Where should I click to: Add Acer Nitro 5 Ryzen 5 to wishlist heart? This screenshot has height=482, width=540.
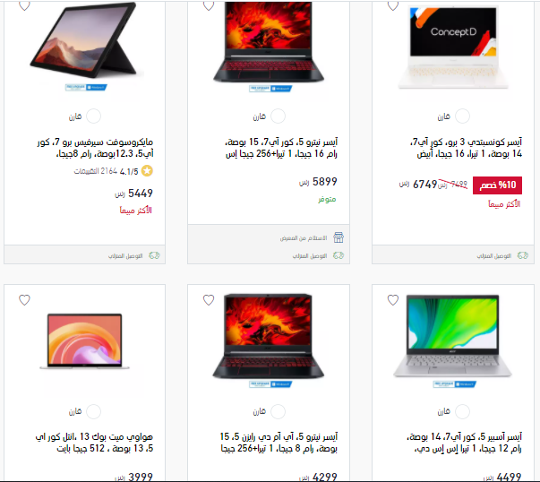209,300
